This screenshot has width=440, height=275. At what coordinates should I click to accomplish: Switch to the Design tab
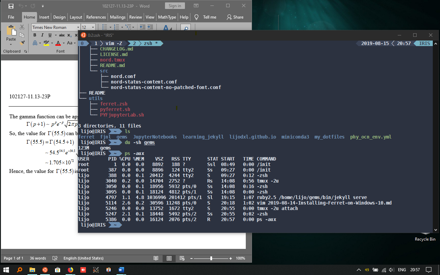(59, 17)
